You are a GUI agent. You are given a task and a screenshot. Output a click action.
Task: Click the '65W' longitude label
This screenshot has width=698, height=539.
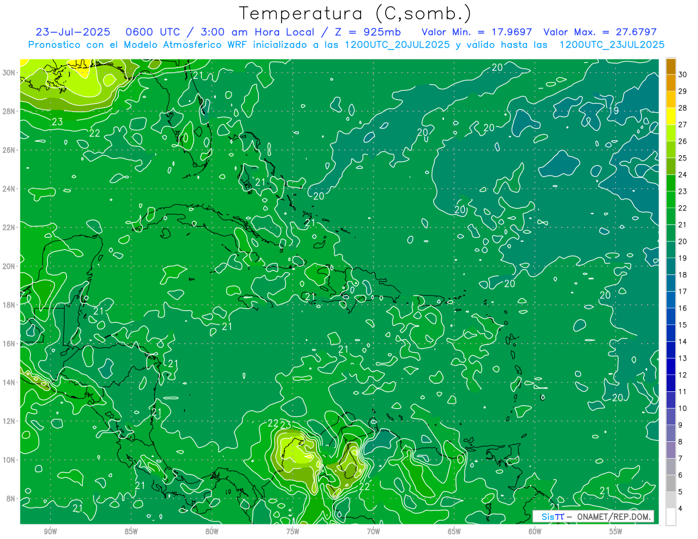click(454, 531)
